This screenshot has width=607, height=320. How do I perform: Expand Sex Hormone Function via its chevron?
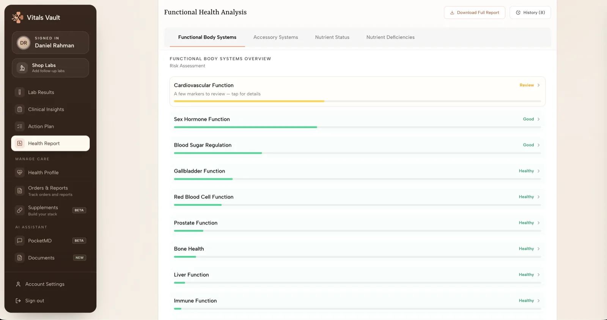pos(538,119)
